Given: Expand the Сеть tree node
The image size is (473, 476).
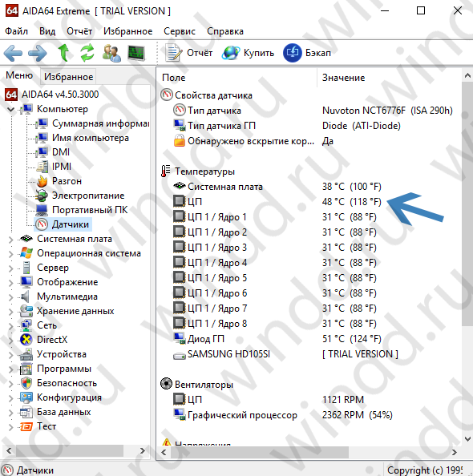Looking at the screenshot, I should 11,326.
